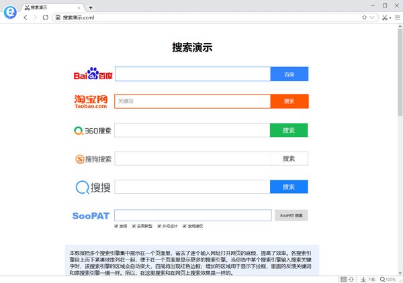The height and width of the screenshot is (283, 403).
Task: Click the browser forward arrow
Action: [x=35, y=17]
